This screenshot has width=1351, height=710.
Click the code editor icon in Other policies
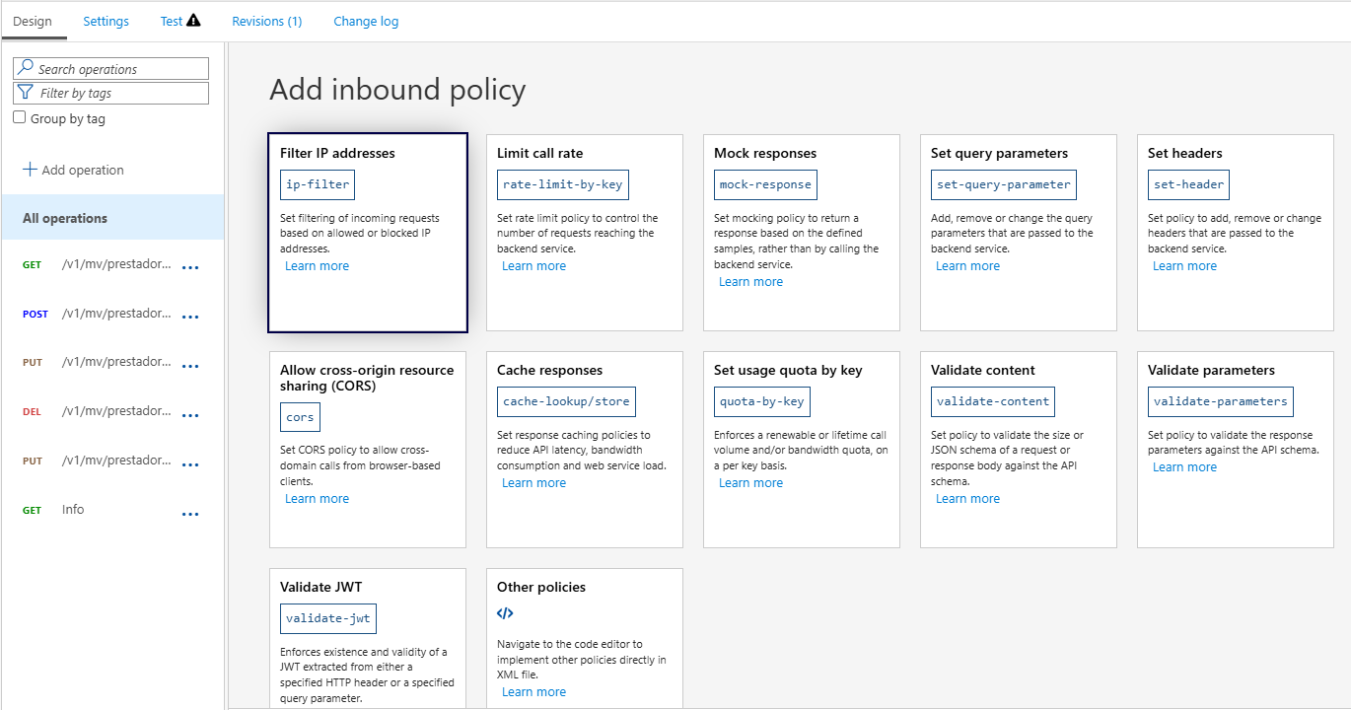pos(505,612)
